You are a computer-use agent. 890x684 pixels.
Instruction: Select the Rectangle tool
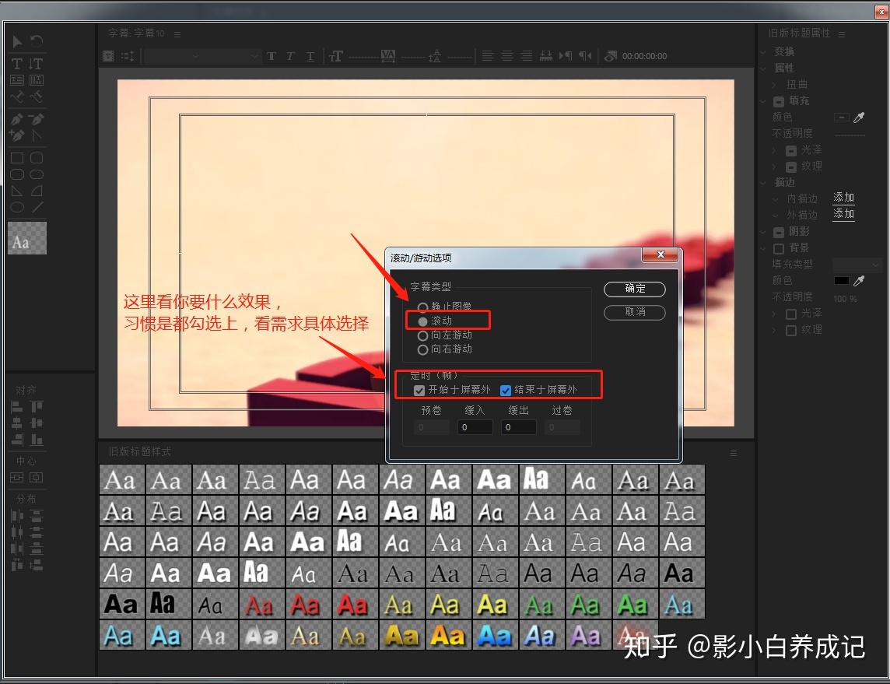click(x=17, y=158)
